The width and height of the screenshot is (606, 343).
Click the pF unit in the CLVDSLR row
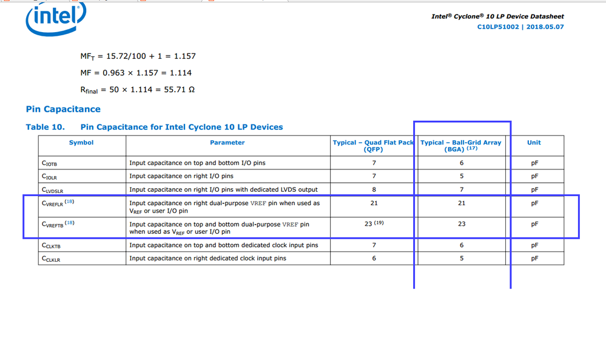pos(534,190)
